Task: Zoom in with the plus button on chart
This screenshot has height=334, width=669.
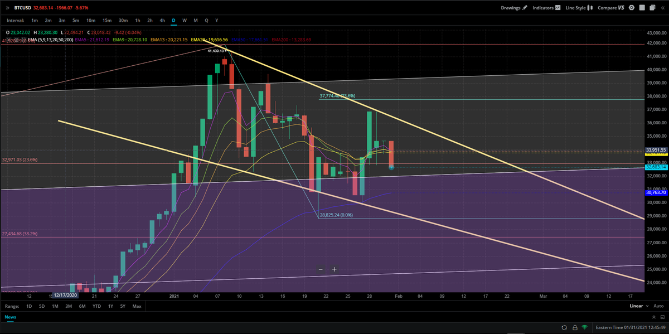Action: pyautogui.click(x=334, y=269)
